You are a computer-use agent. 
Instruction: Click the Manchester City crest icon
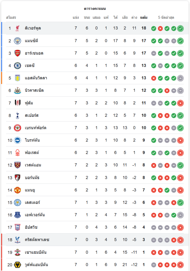(17, 41)
